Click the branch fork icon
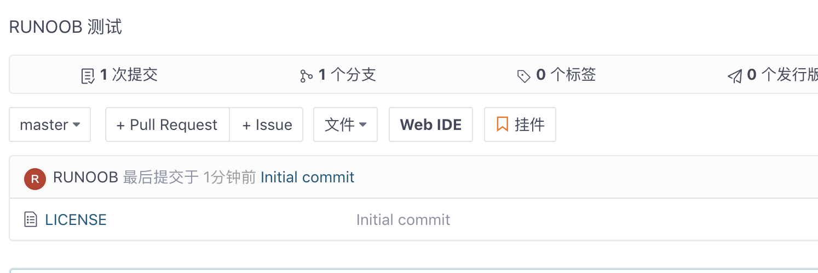The width and height of the screenshot is (818, 273). pos(306,75)
